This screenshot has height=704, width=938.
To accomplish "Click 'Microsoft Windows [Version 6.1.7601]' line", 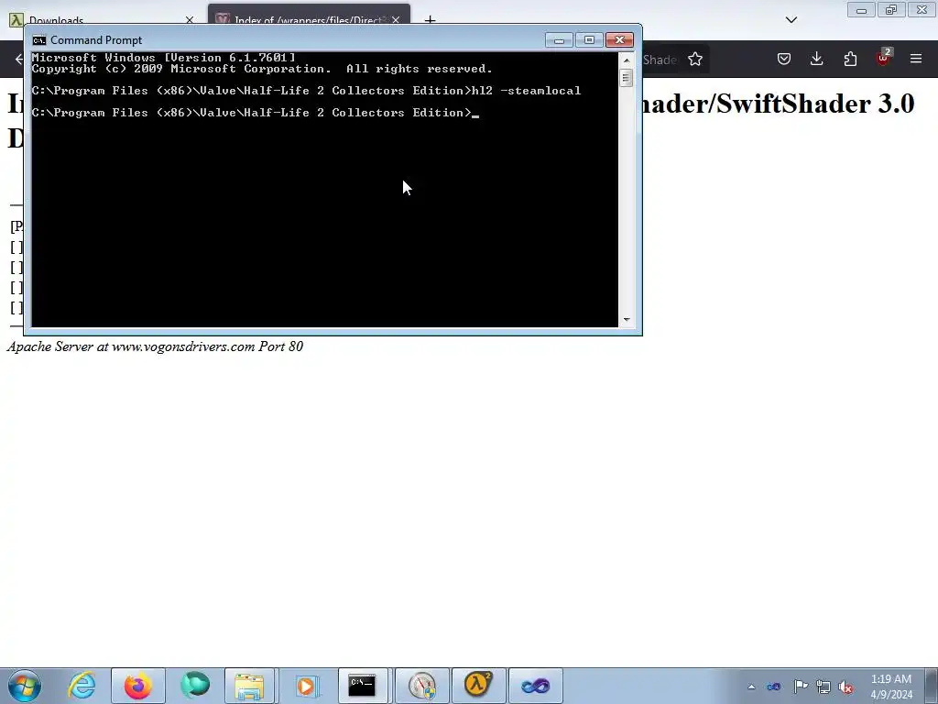I will (163, 58).
